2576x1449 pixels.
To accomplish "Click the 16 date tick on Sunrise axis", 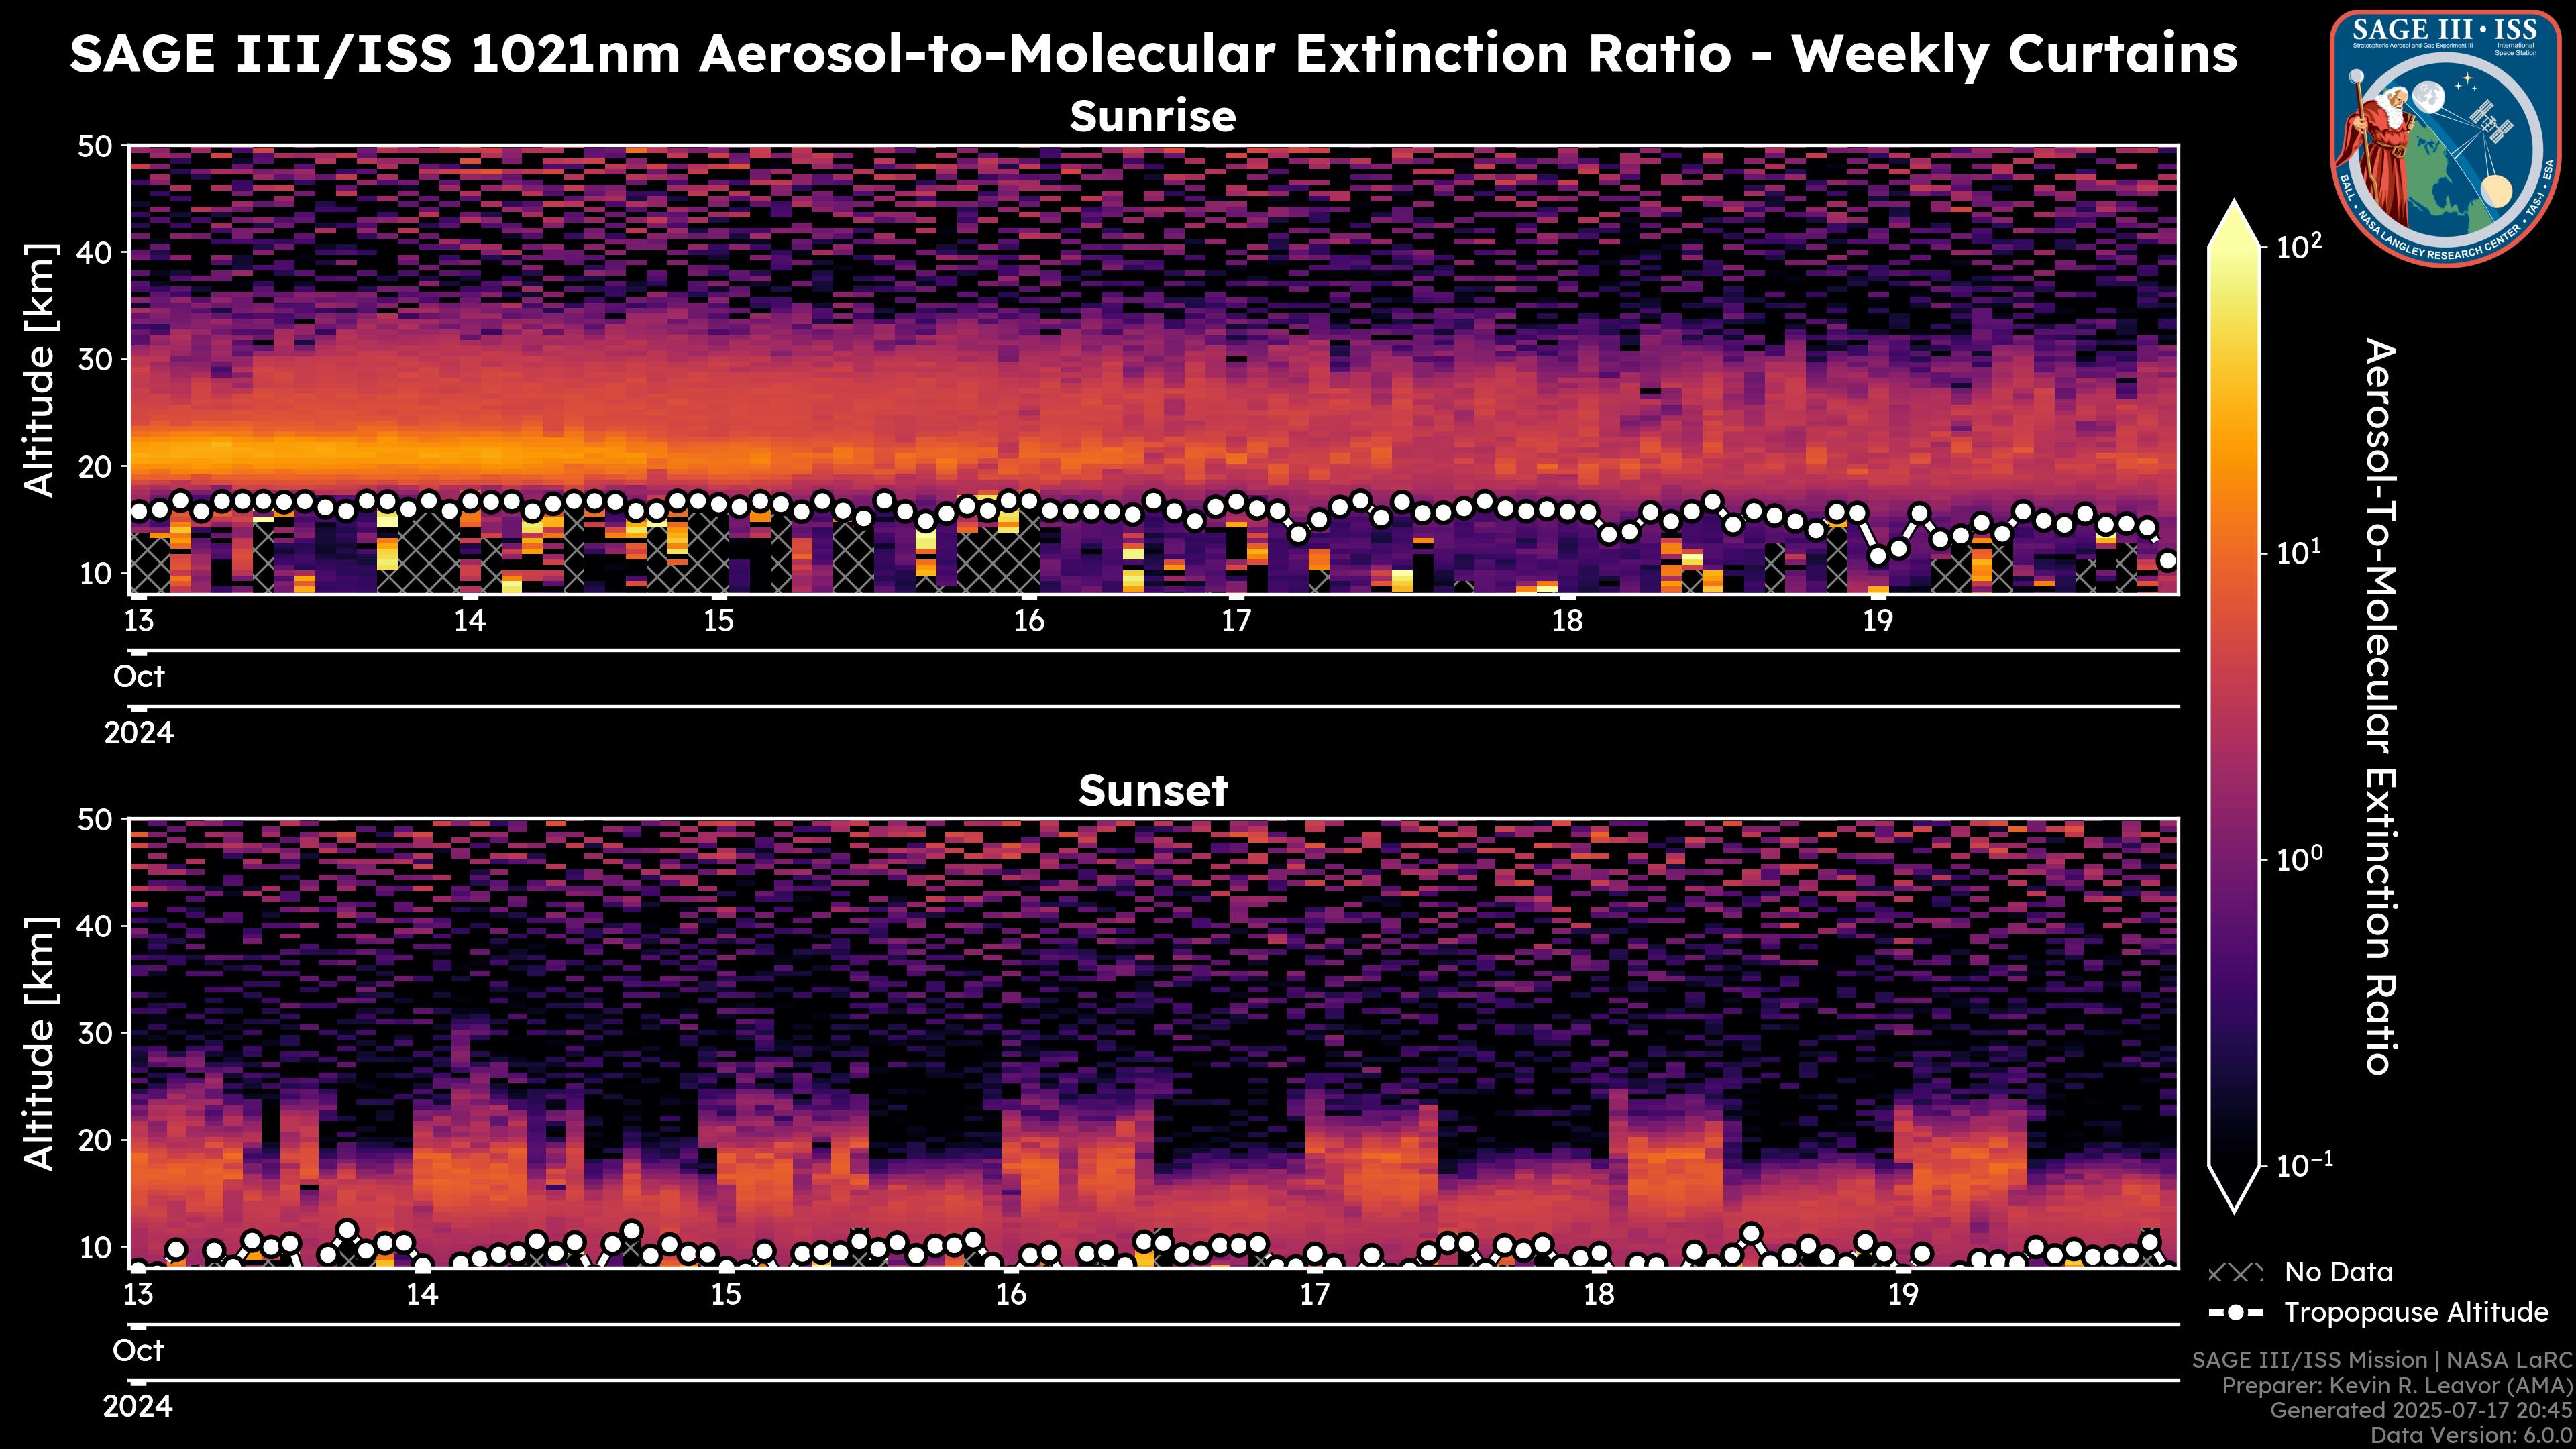I will [1029, 621].
